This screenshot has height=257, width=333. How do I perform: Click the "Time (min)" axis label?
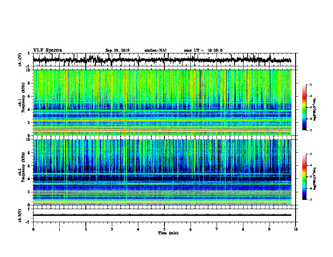point(168,233)
